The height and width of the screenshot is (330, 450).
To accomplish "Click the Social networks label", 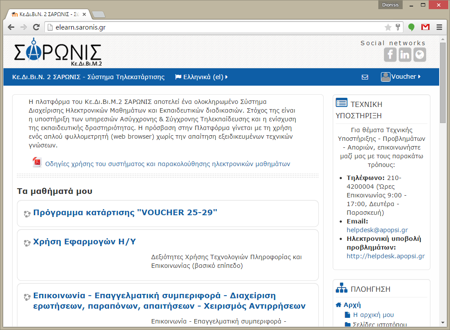I will pos(393,43).
